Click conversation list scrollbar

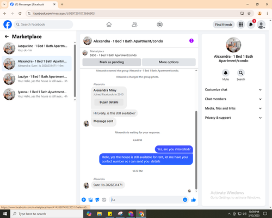pos(75,71)
